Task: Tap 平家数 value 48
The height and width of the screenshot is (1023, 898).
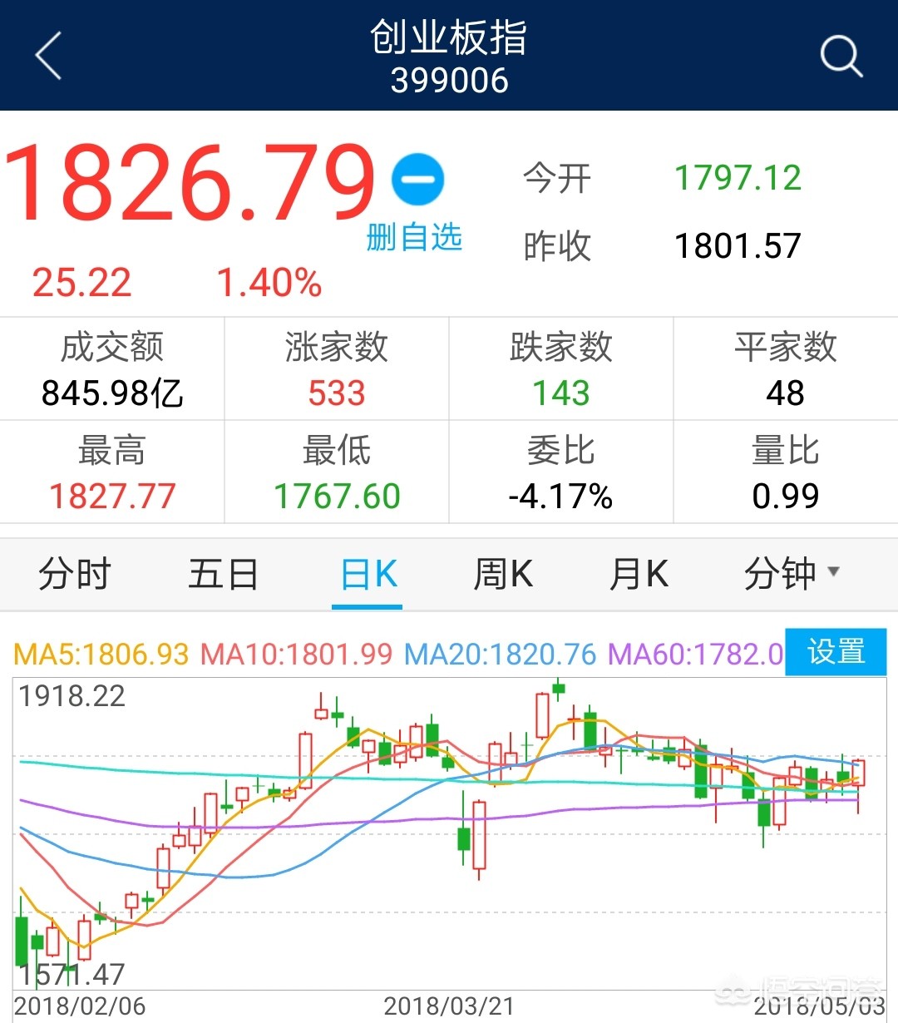Action: 786,393
